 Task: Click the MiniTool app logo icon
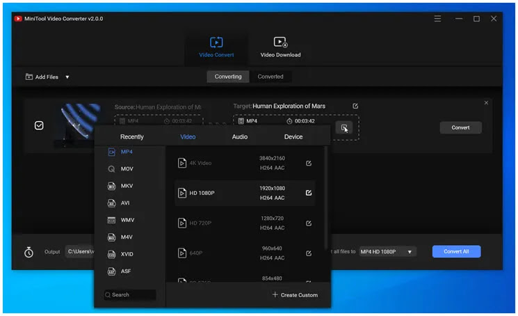[x=18, y=19]
